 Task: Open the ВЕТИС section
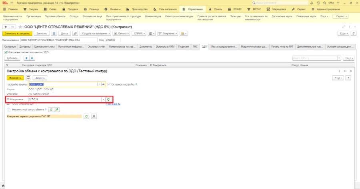point(254,9)
